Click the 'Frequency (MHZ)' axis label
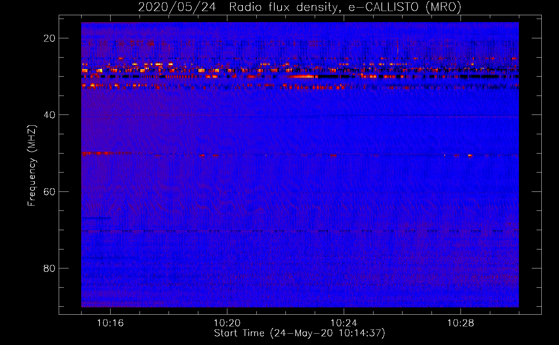Viewport: 559px width, 345px height. click(x=32, y=166)
